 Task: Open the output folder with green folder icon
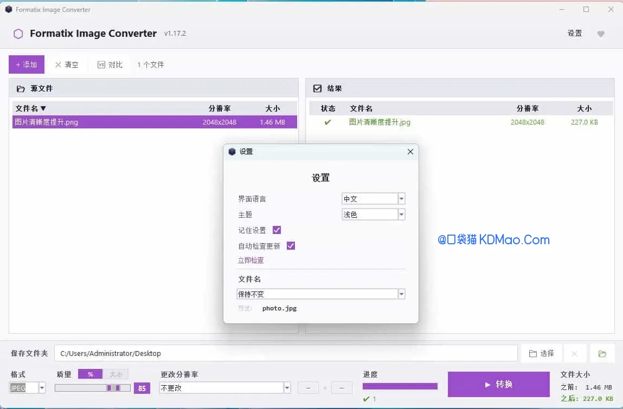(x=602, y=353)
